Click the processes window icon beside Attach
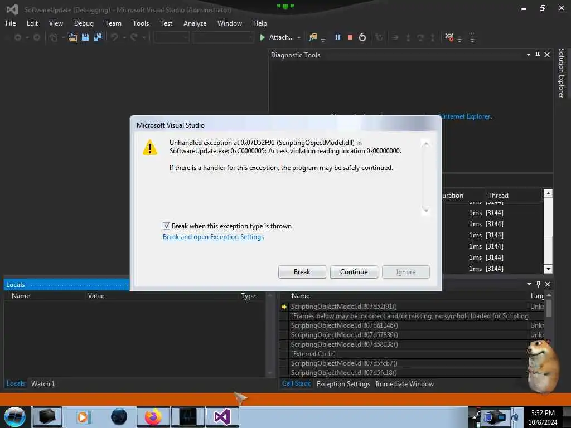Viewport: 571px width, 428px height. (312, 37)
